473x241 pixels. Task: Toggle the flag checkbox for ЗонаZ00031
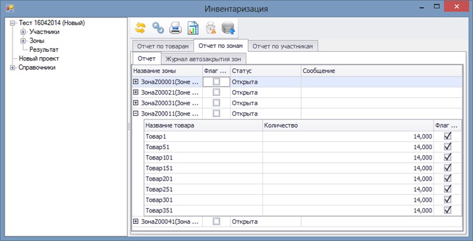click(216, 103)
